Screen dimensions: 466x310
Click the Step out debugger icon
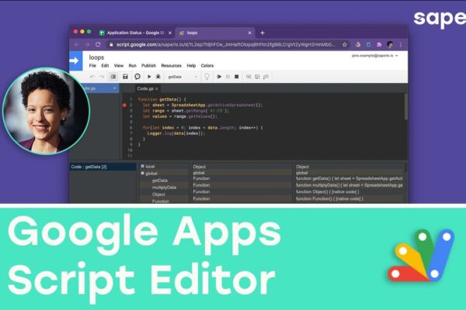coord(266,77)
